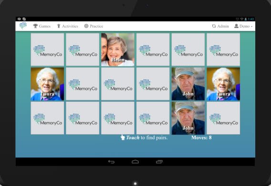Open the Practice menu
Screen dimensions: 271x186
tap(94, 26)
